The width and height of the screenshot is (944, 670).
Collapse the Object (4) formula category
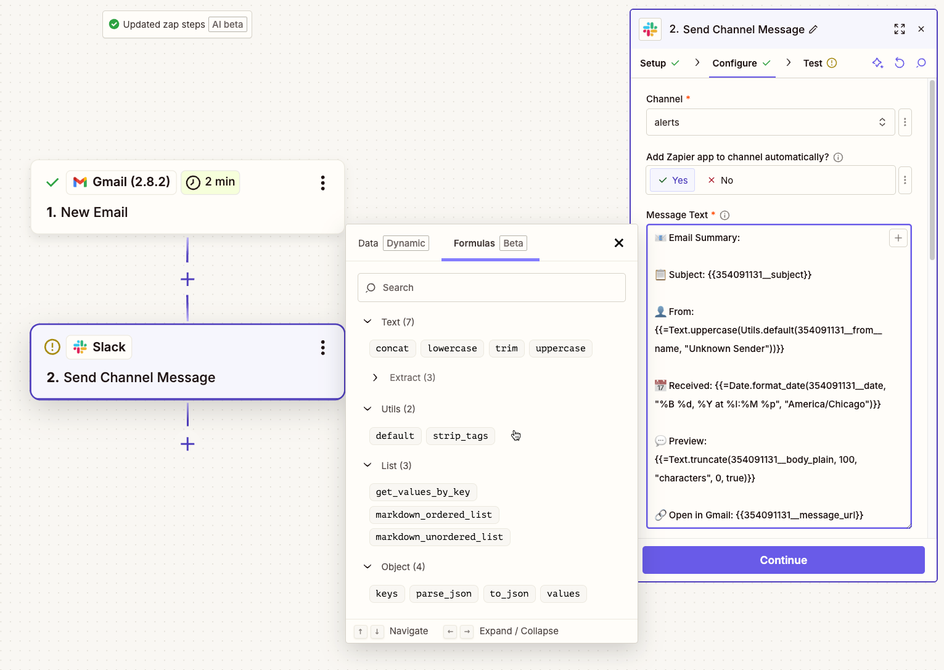pos(368,566)
